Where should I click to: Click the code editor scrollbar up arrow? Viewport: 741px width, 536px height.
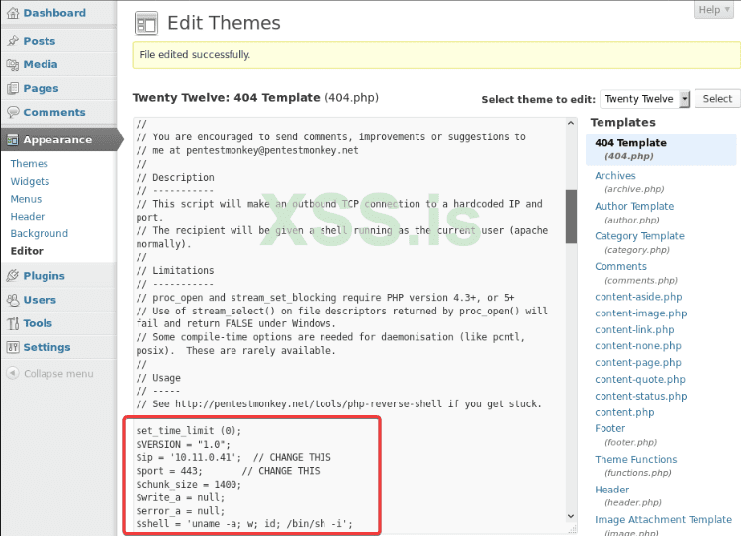pyautogui.click(x=571, y=123)
